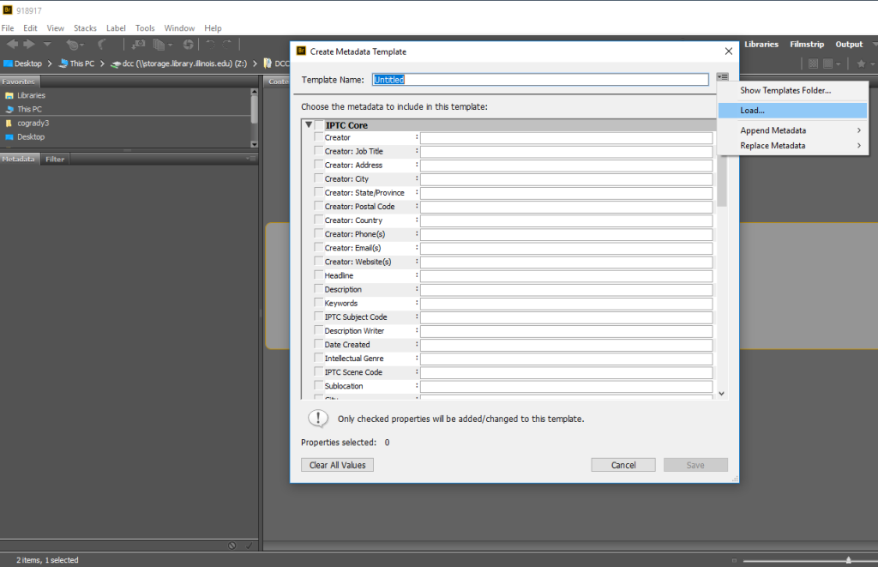
Task: Collapse the IPTC Core section triangle
Action: click(x=309, y=125)
